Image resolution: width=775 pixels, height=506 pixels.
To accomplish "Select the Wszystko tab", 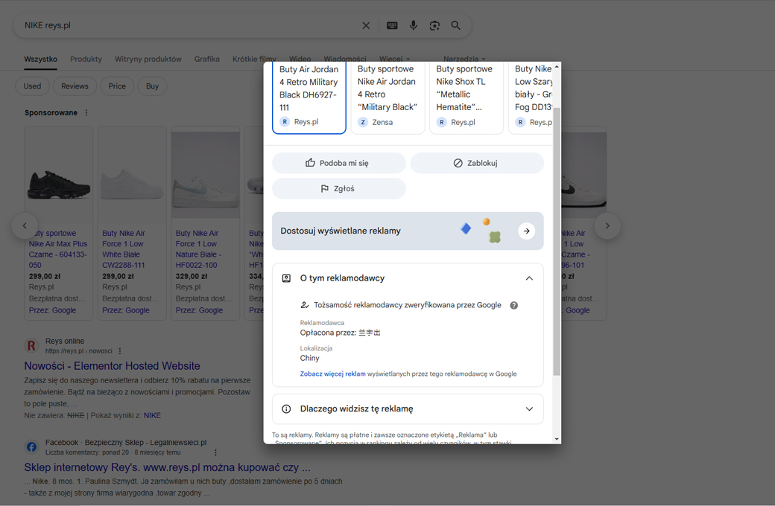I will coord(40,59).
